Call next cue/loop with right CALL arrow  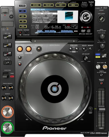coord(77,49)
